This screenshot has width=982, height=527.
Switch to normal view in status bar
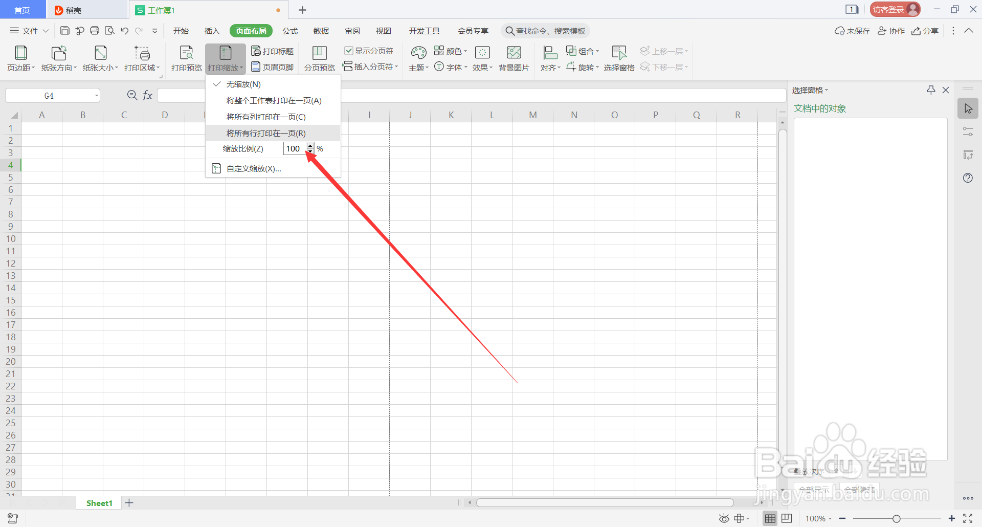[770, 519]
